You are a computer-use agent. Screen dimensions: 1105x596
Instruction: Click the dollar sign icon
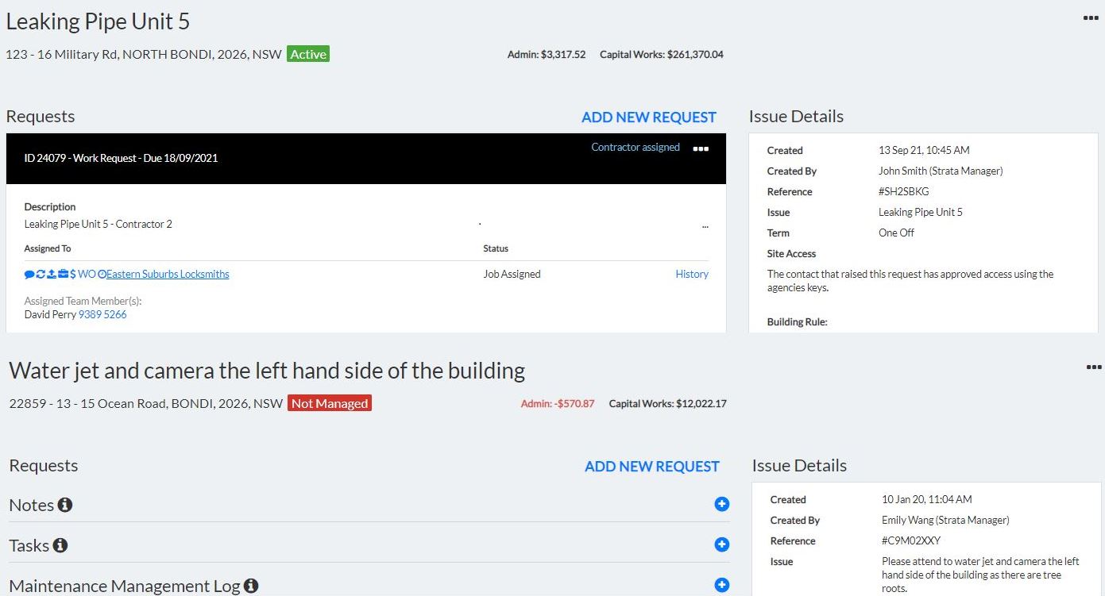pos(73,274)
